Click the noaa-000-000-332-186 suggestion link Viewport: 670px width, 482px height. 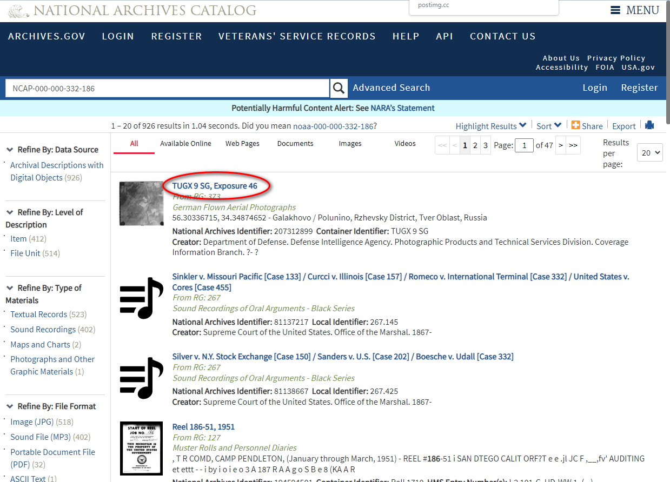point(333,126)
